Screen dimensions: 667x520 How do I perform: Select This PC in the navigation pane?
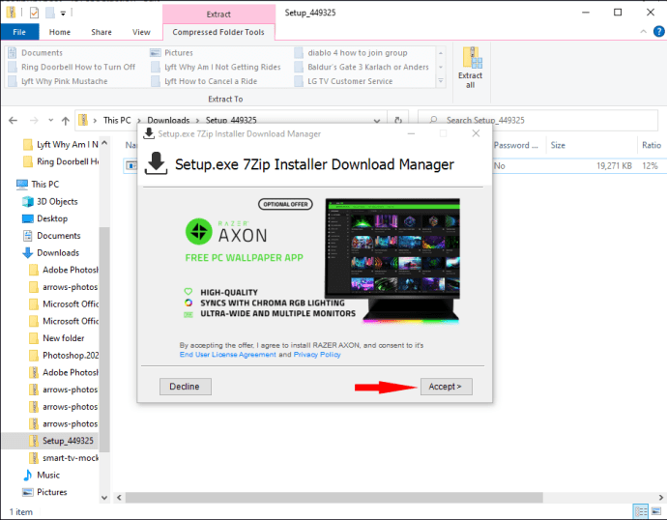click(x=38, y=185)
